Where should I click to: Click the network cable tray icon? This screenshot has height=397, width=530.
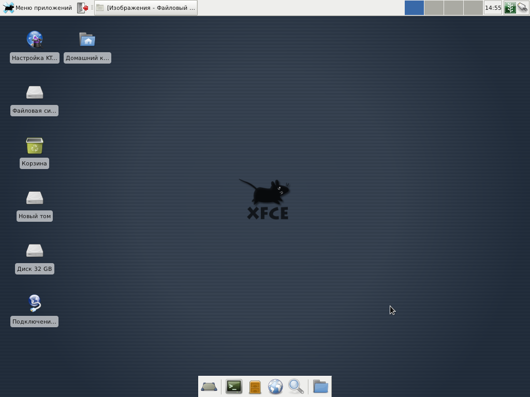pyautogui.click(x=523, y=7)
